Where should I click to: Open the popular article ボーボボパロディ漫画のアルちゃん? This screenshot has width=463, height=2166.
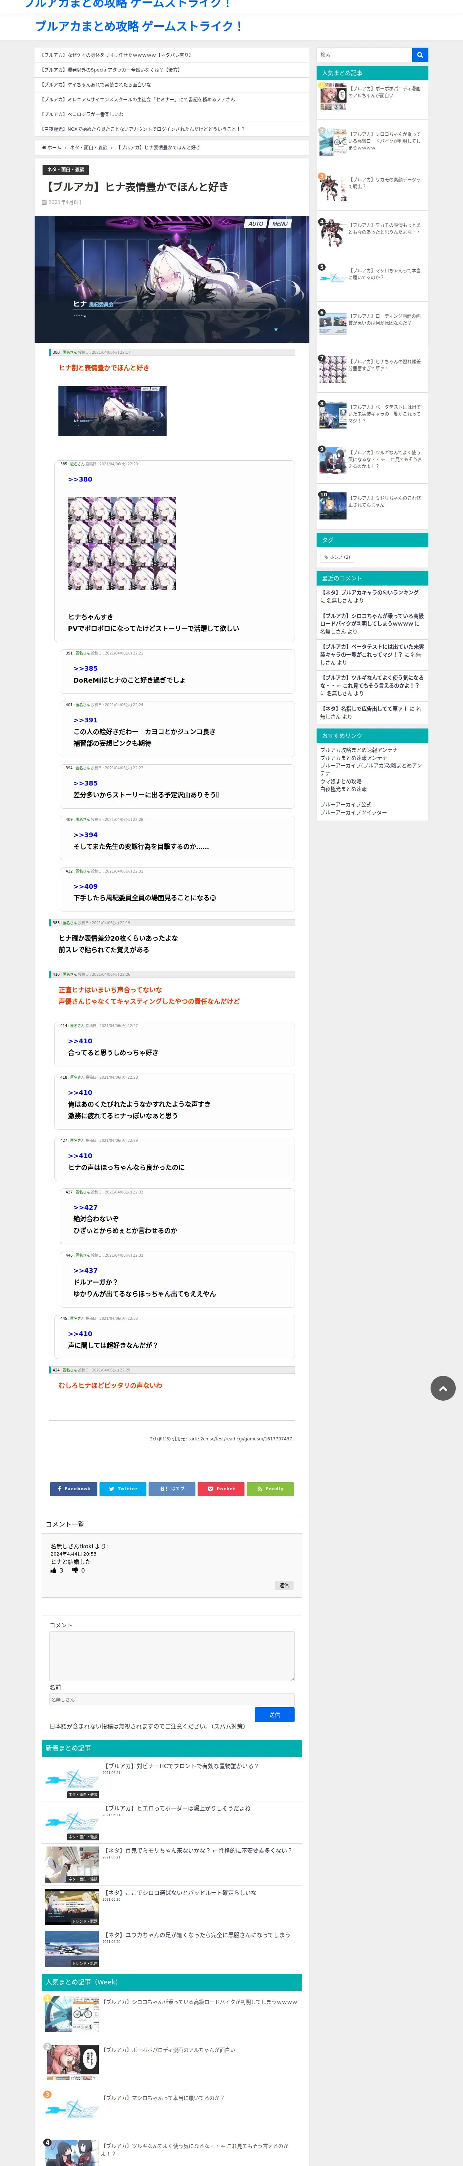coord(372,97)
